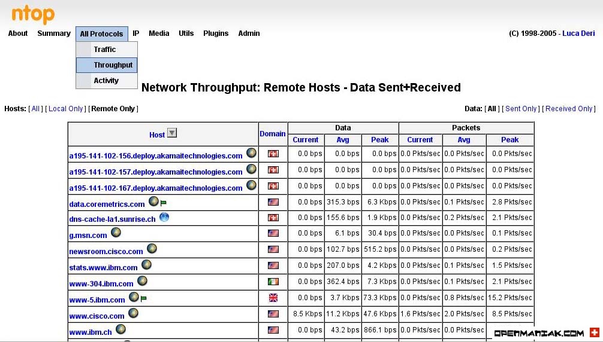Click globe icon for a195-141-102-156 akamai host
This screenshot has width=603, height=342.
click(x=251, y=152)
